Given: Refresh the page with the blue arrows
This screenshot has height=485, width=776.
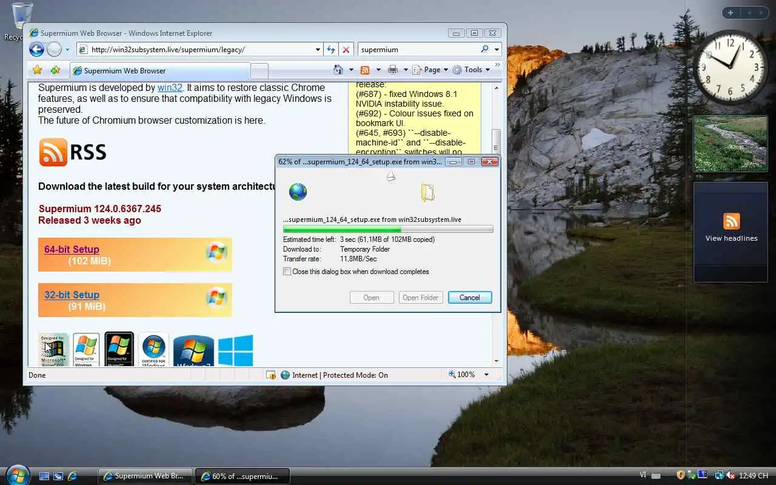Looking at the screenshot, I should tap(331, 50).
